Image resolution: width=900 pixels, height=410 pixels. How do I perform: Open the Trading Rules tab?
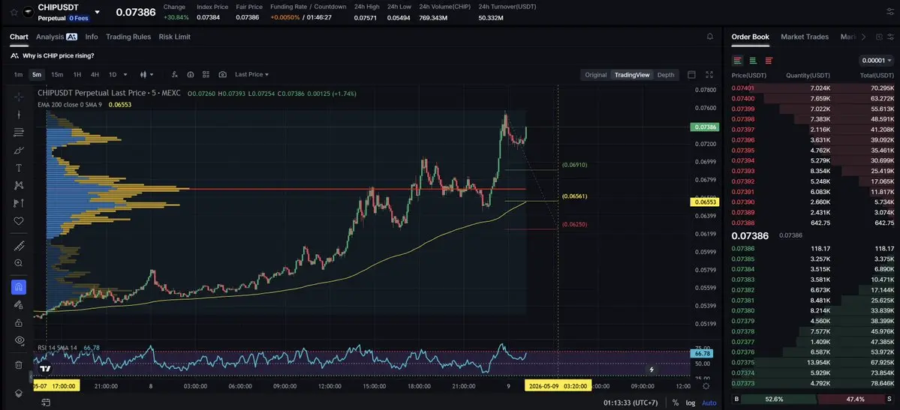click(x=128, y=37)
